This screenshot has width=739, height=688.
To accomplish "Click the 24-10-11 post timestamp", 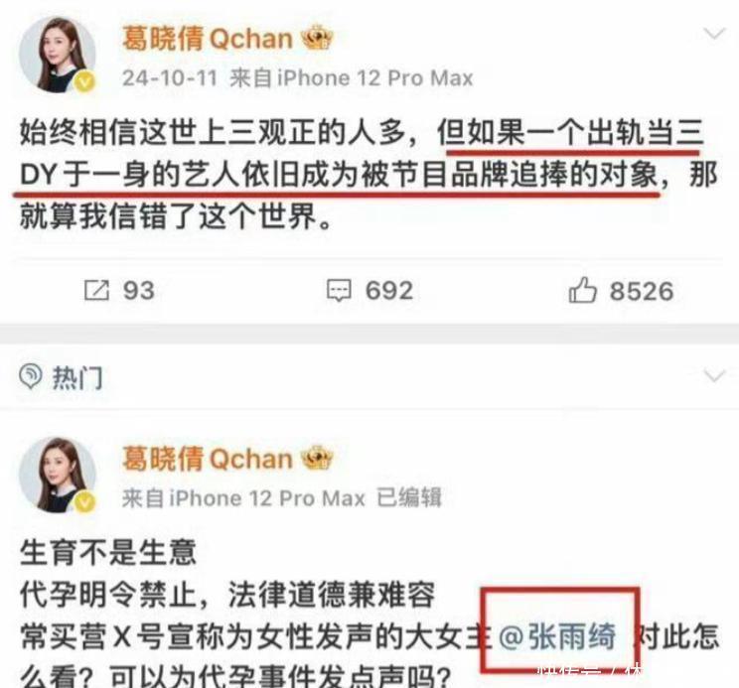I will pyautogui.click(x=170, y=77).
